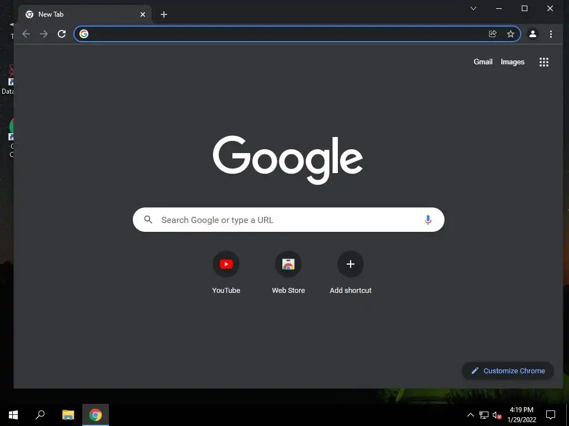569x426 pixels.
Task: Open the Gmail link
Action: (x=483, y=62)
